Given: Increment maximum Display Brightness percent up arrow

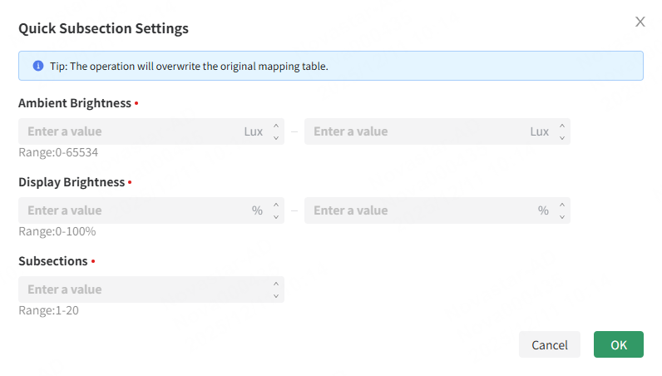Looking at the screenshot, I should 562,205.
